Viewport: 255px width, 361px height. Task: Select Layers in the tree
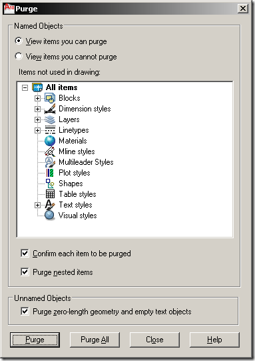coord(69,119)
